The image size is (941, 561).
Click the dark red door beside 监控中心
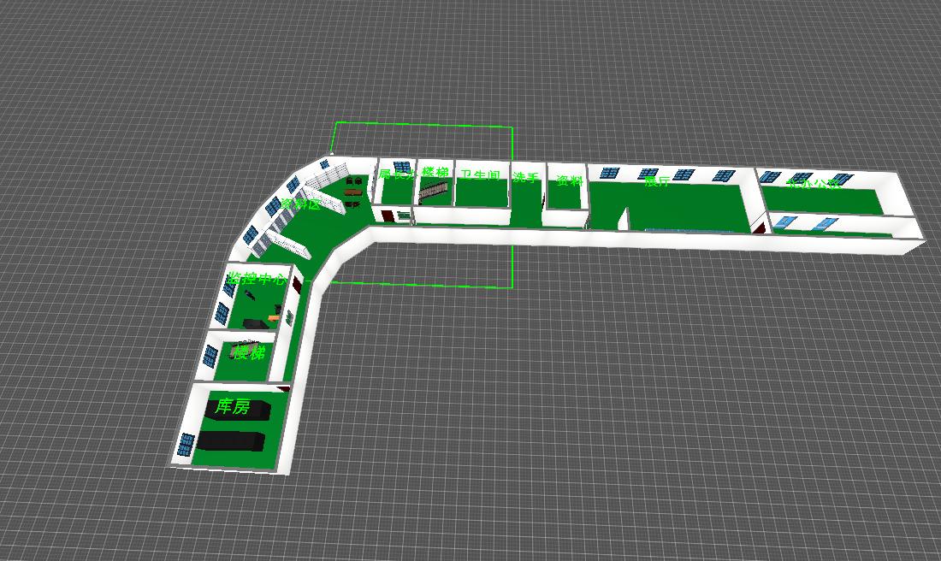tap(298, 285)
